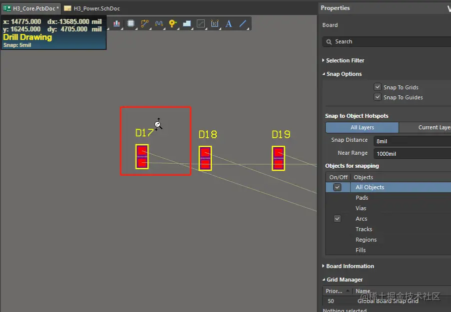Open the Align objects tool

click(116, 23)
